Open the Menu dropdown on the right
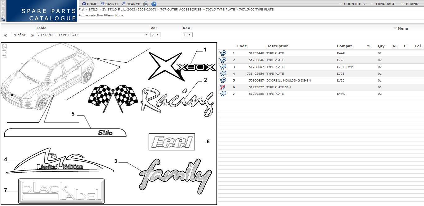424x206 pixels. [401, 28]
